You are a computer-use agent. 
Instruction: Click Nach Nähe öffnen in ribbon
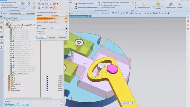[x=7, y=5]
